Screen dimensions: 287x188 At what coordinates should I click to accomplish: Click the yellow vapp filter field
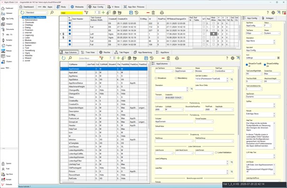[72, 13]
